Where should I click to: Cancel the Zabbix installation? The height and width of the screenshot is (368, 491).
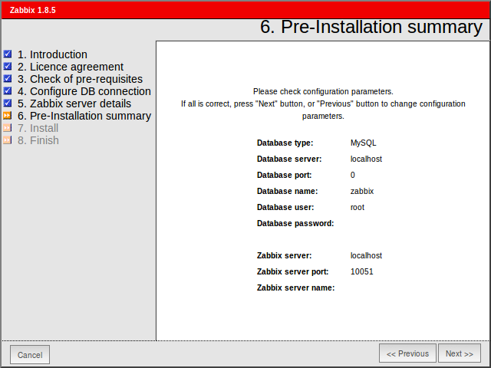(30, 355)
